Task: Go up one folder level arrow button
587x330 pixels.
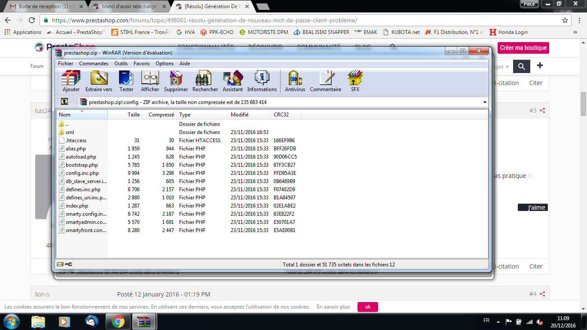Action: [64, 102]
